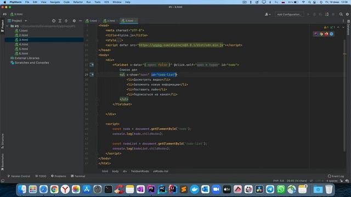Viewport: 351px width, 197px height.
Task: Hide the Project tool window
Action: 81,21
